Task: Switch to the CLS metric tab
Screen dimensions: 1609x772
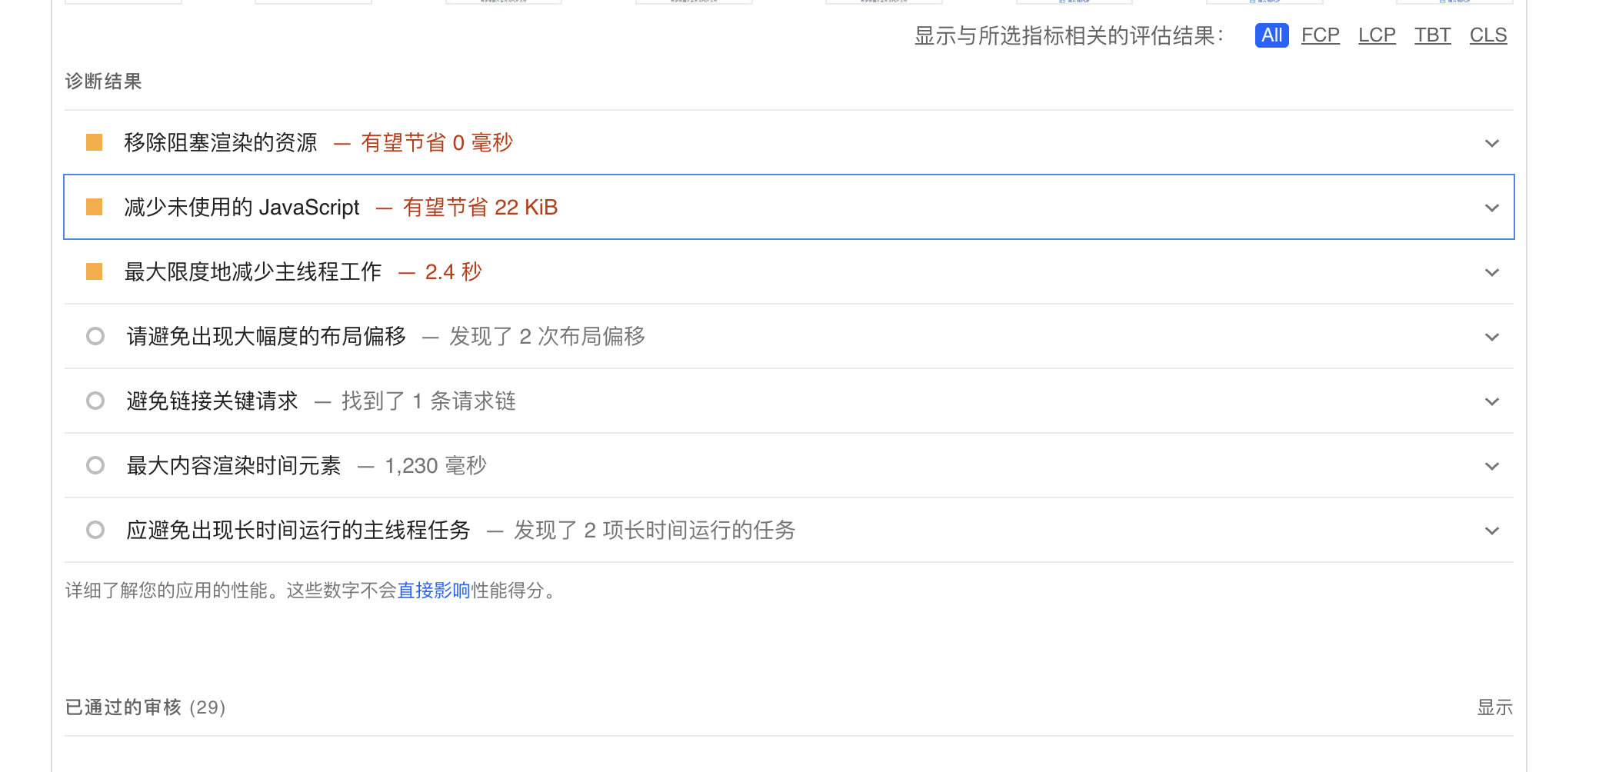Action: pos(1488,35)
